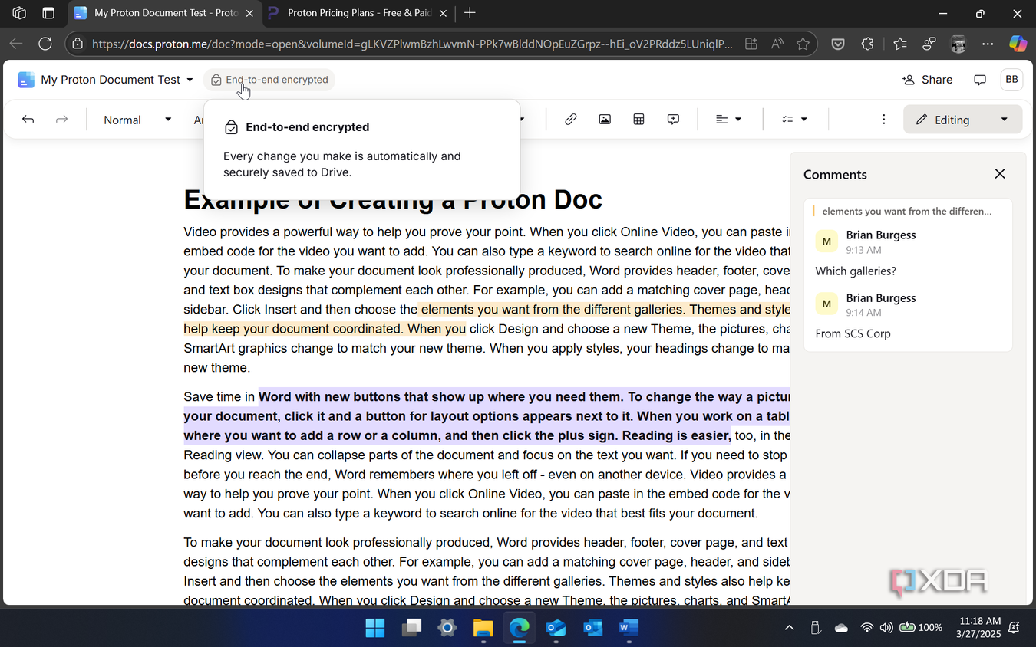Close the Proton Pricing Plans tab

click(x=443, y=13)
